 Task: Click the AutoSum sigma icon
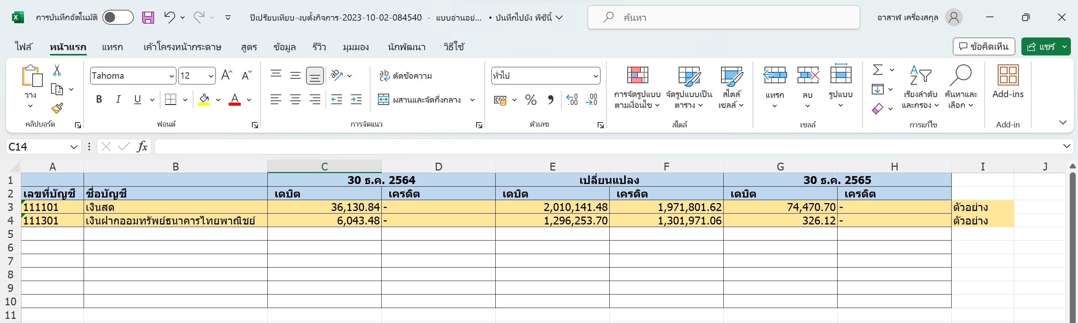(877, 70)
